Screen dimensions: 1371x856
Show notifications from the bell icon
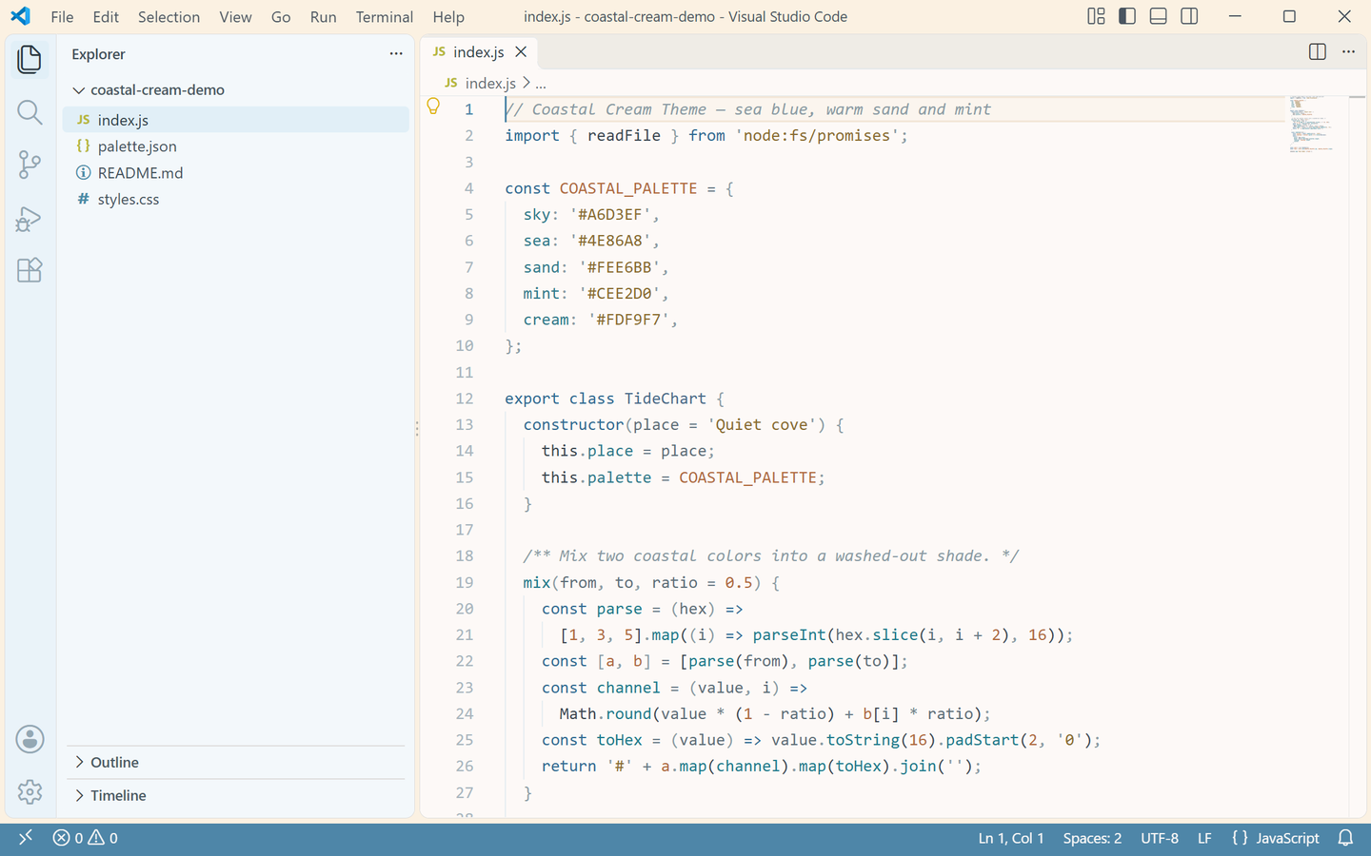[x=1345, y=838]
